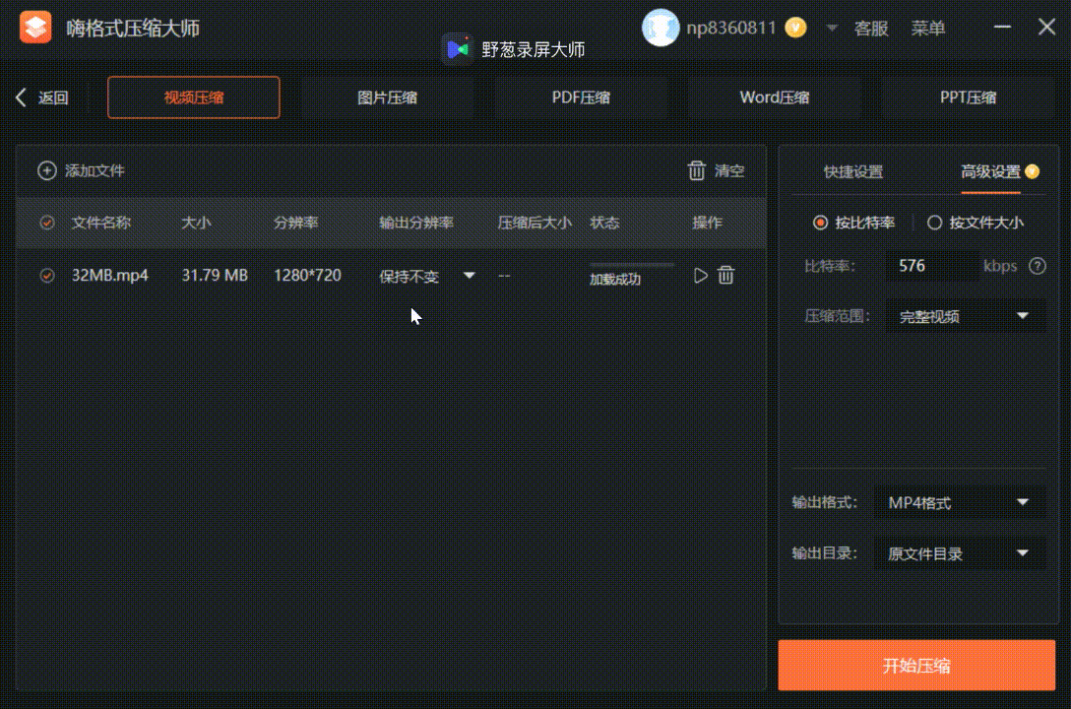Go back with the 返回 button

pyautogui.click(x=42, y=97)
